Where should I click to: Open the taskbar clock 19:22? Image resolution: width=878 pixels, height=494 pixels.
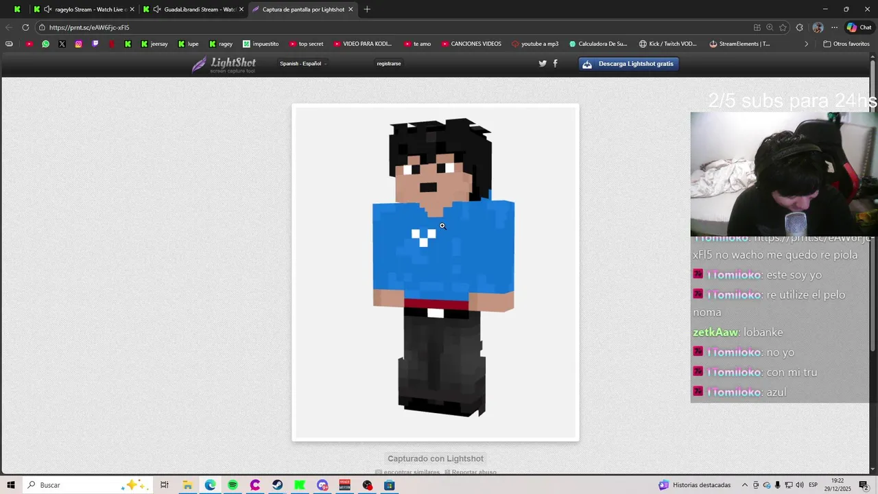click(838, 485)
